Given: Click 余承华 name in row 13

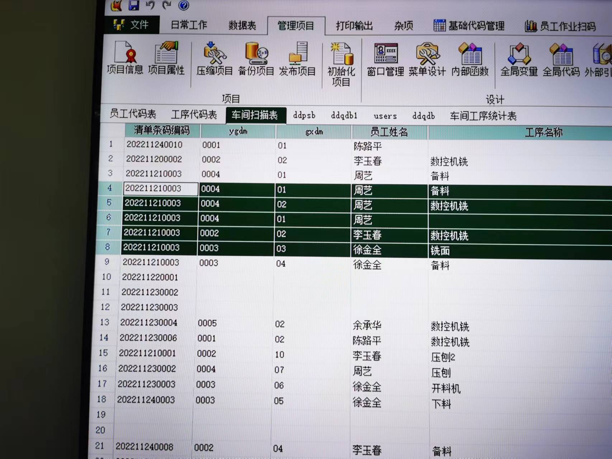Looking at the screenshot, I should (x=367, y=325).
